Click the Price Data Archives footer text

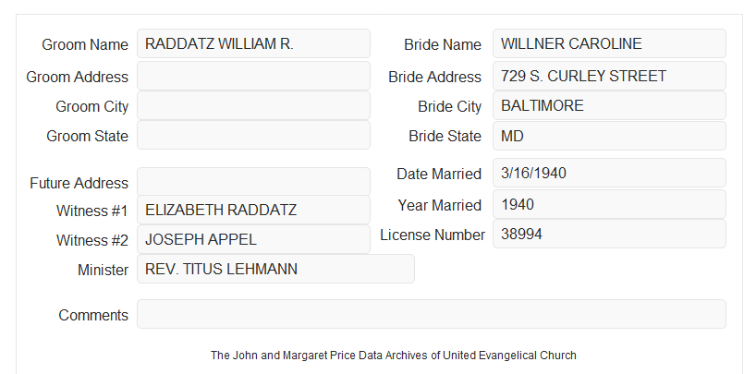[394, 356]
